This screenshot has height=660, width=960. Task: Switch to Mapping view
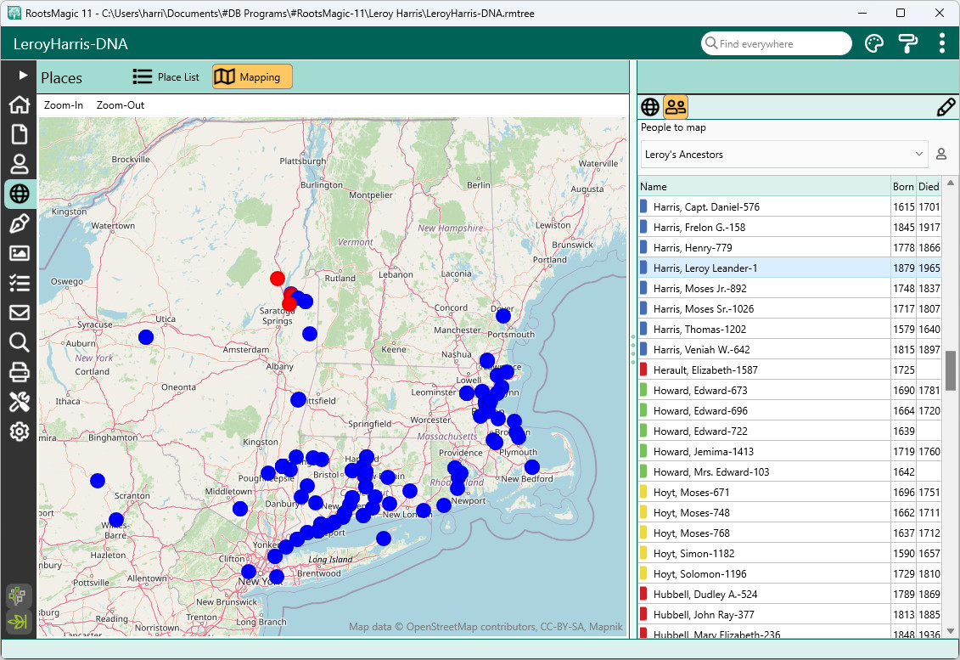tap(252, 76)
